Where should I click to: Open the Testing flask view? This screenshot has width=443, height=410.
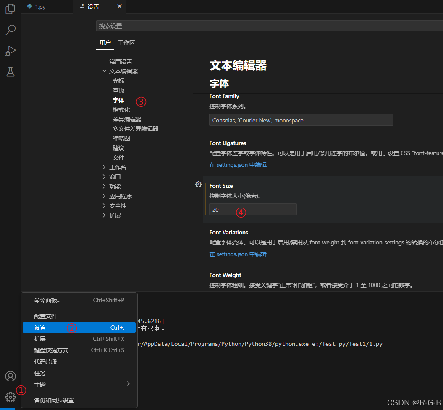click(10, 72)
